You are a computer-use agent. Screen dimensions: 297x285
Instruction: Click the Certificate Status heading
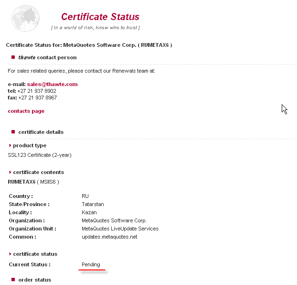pos(100,17)
